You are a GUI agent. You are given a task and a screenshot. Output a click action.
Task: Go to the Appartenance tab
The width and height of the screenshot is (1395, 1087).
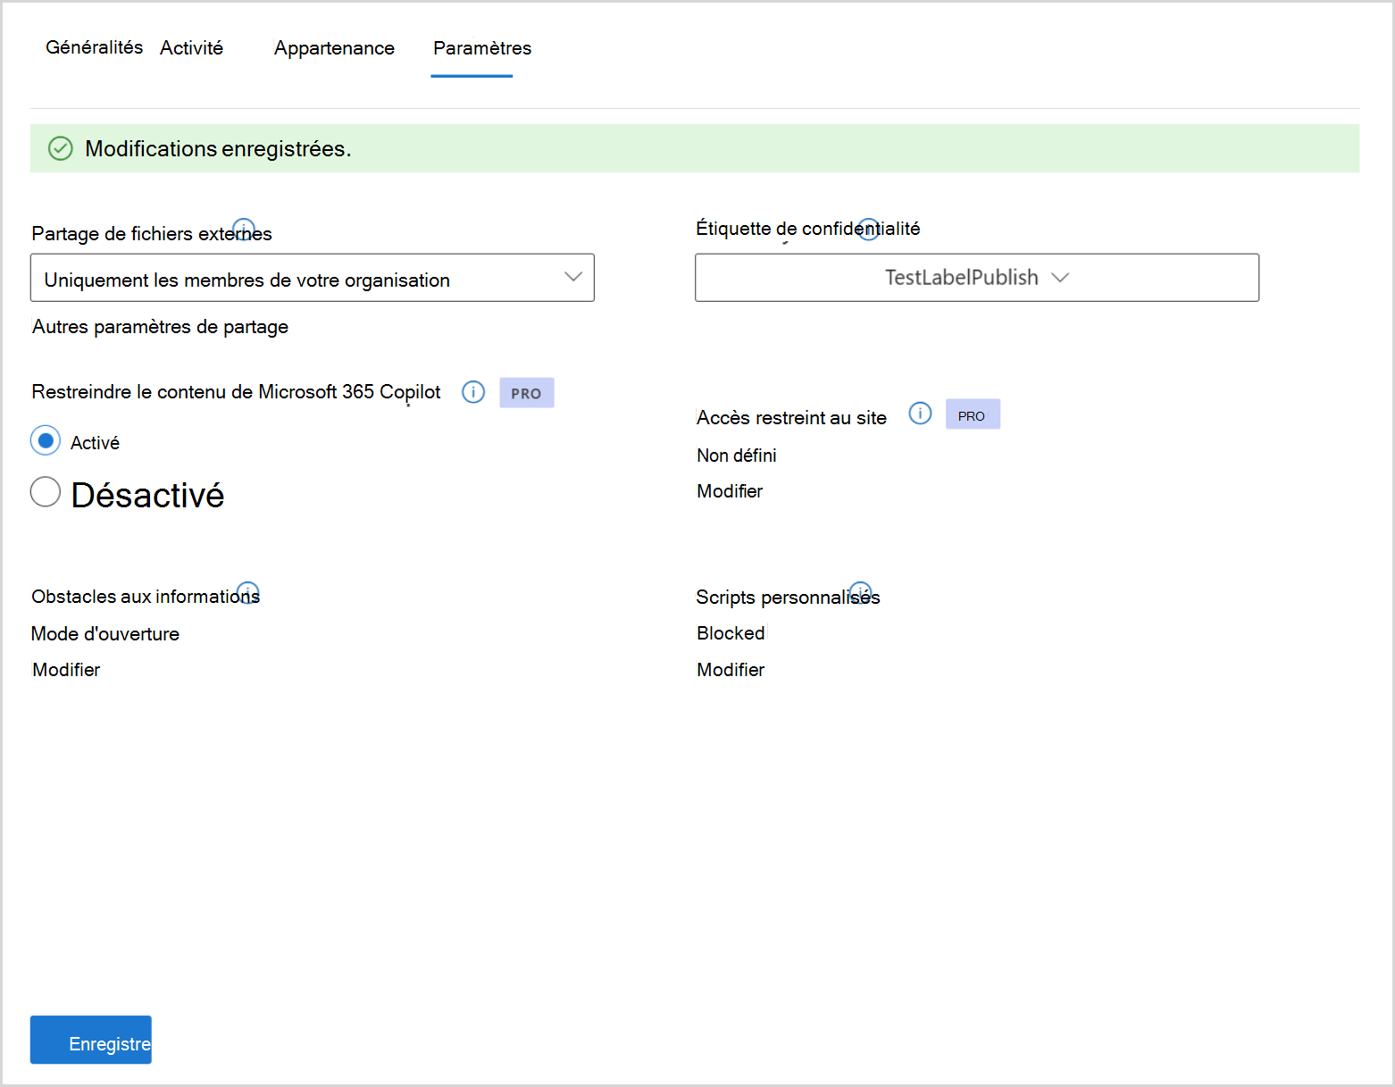click(x=334, y=48)
